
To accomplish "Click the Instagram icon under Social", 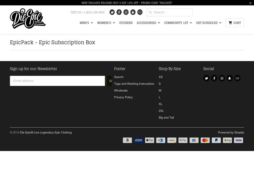I will pos(222,78).
